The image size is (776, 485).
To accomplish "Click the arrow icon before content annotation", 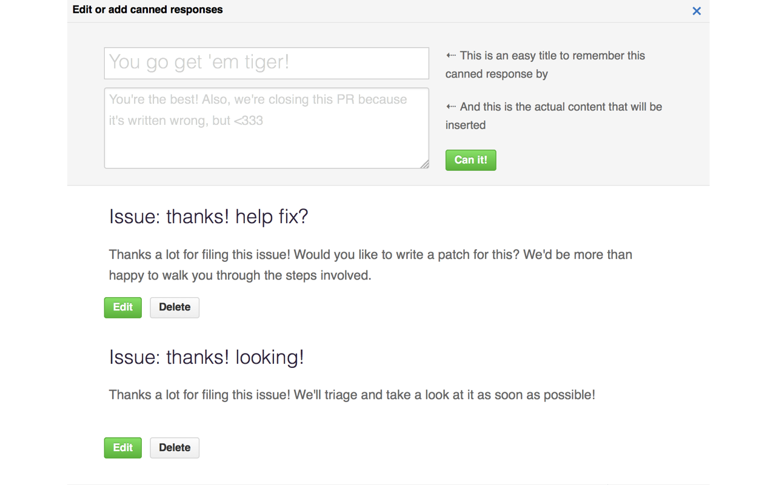I will pos(450,106).
